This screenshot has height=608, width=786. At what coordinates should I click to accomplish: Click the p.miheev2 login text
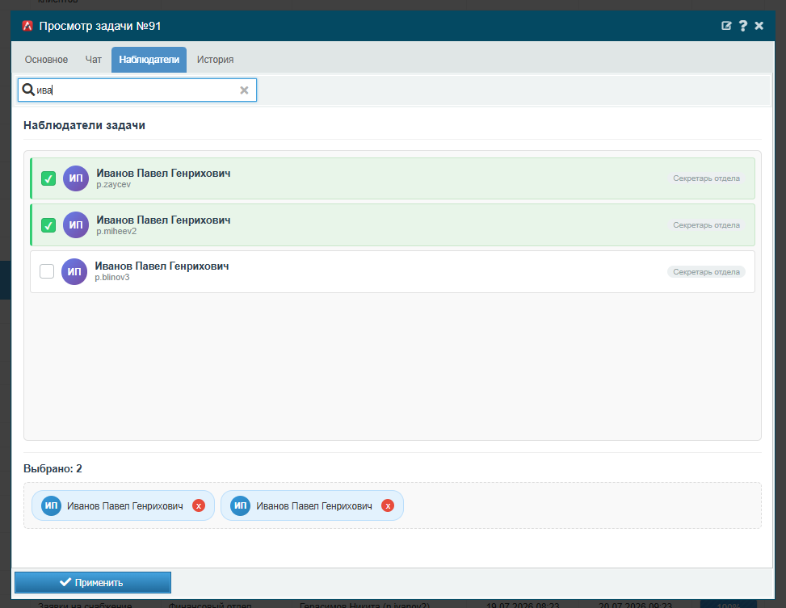(x=116, y=231)
